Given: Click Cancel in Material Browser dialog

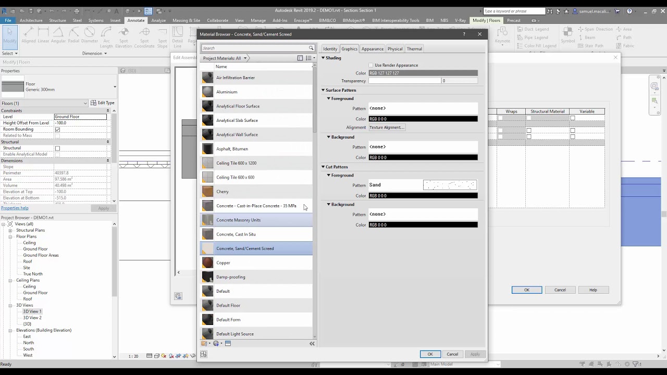Looking at the screenshot, I should [x=452, y=354].
